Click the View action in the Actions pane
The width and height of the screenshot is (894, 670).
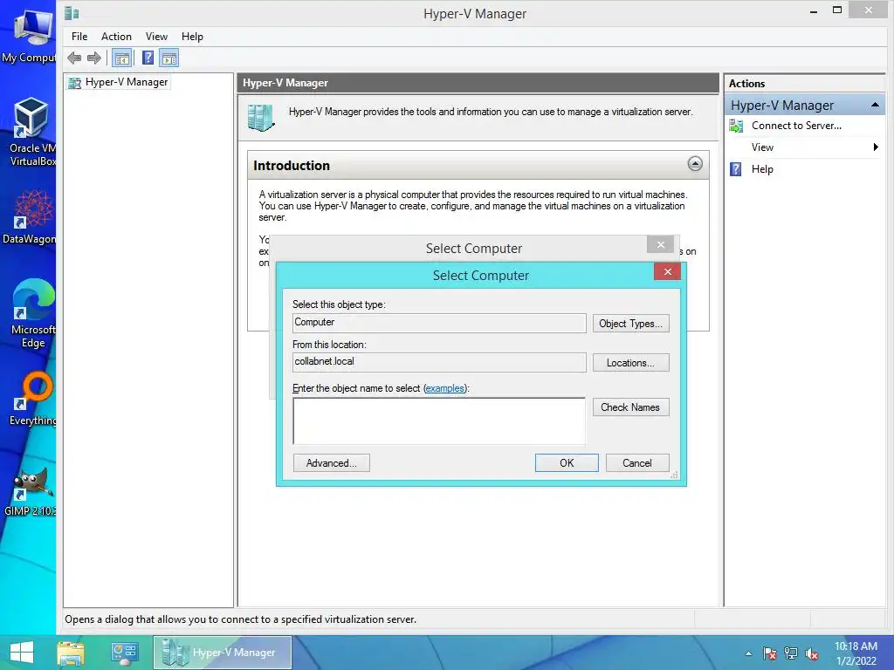pos(762,147)
